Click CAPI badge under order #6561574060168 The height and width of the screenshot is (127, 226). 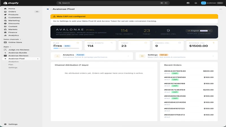point(175,86)
